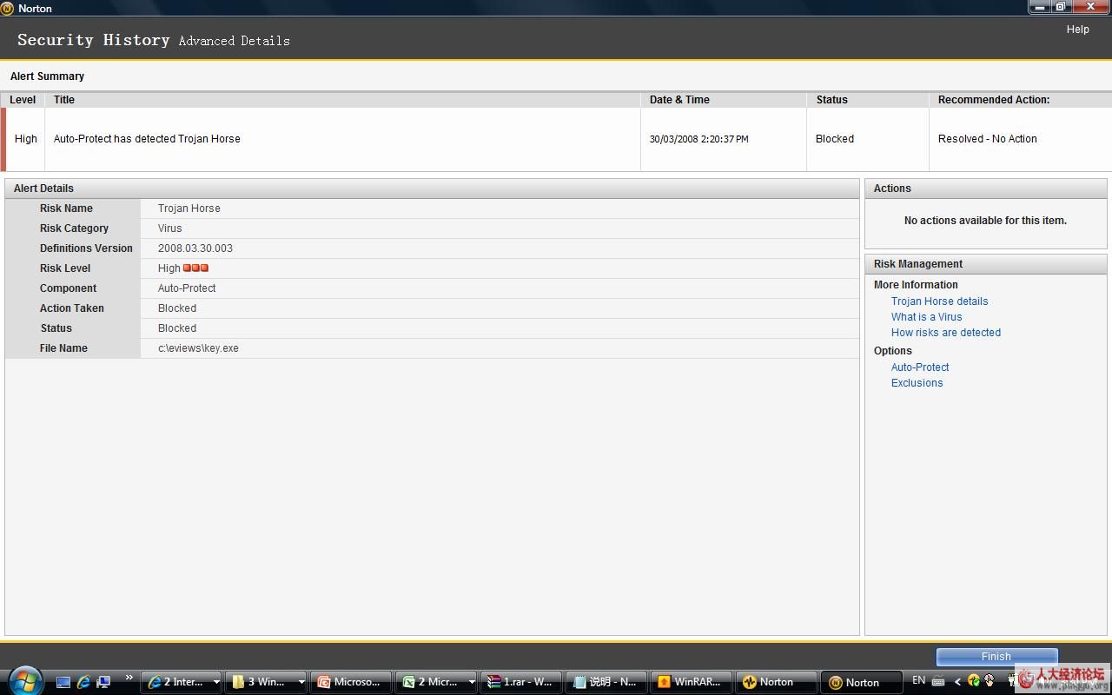This screenshot has height=695, width=1112.
Task: Expand the quick launch overflow chevron
Action: click(x=129, y=678)
